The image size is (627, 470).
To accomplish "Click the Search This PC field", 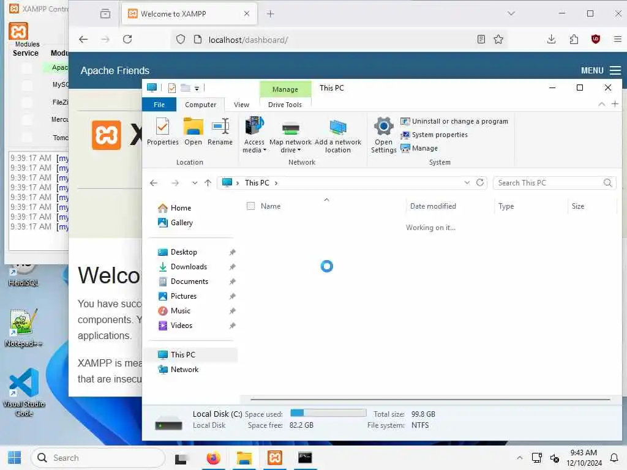I will coord(554,182).
